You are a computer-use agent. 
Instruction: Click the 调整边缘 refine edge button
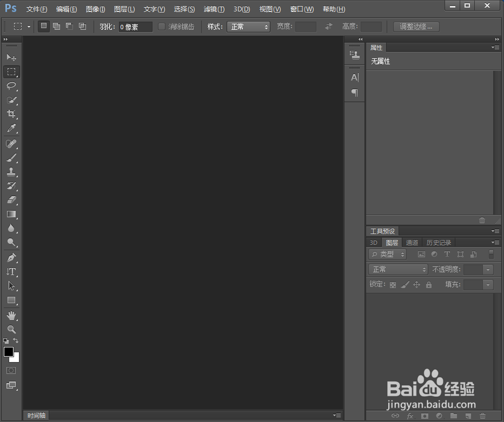point(415,26)
